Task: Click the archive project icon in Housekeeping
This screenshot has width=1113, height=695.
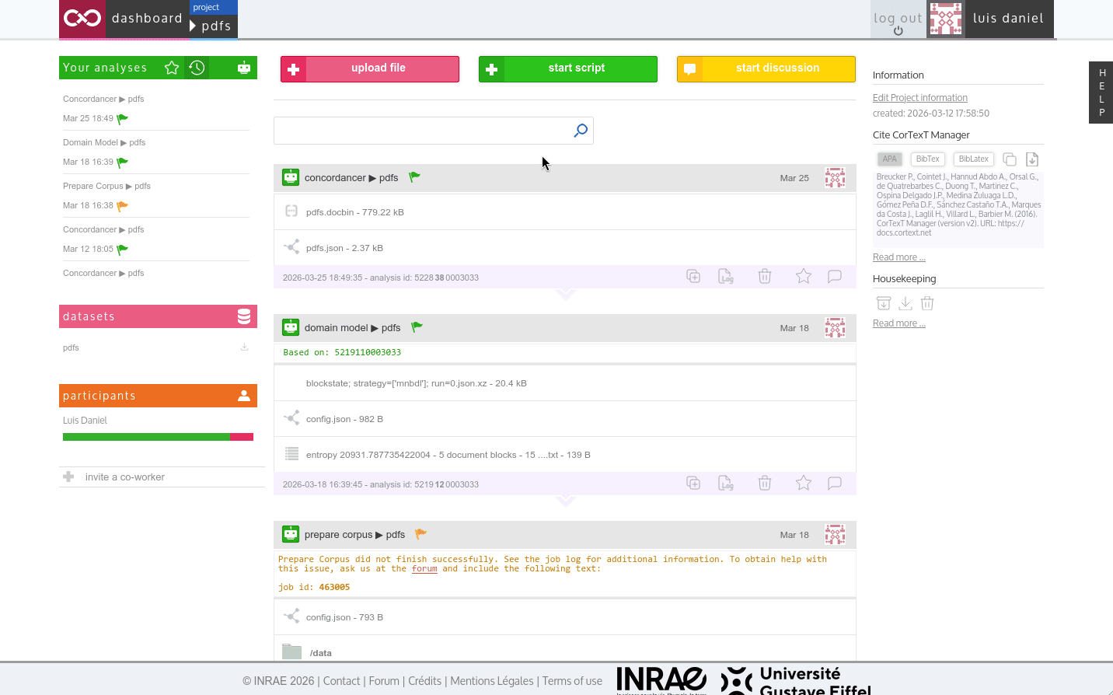Action: (x=884, y=303)
